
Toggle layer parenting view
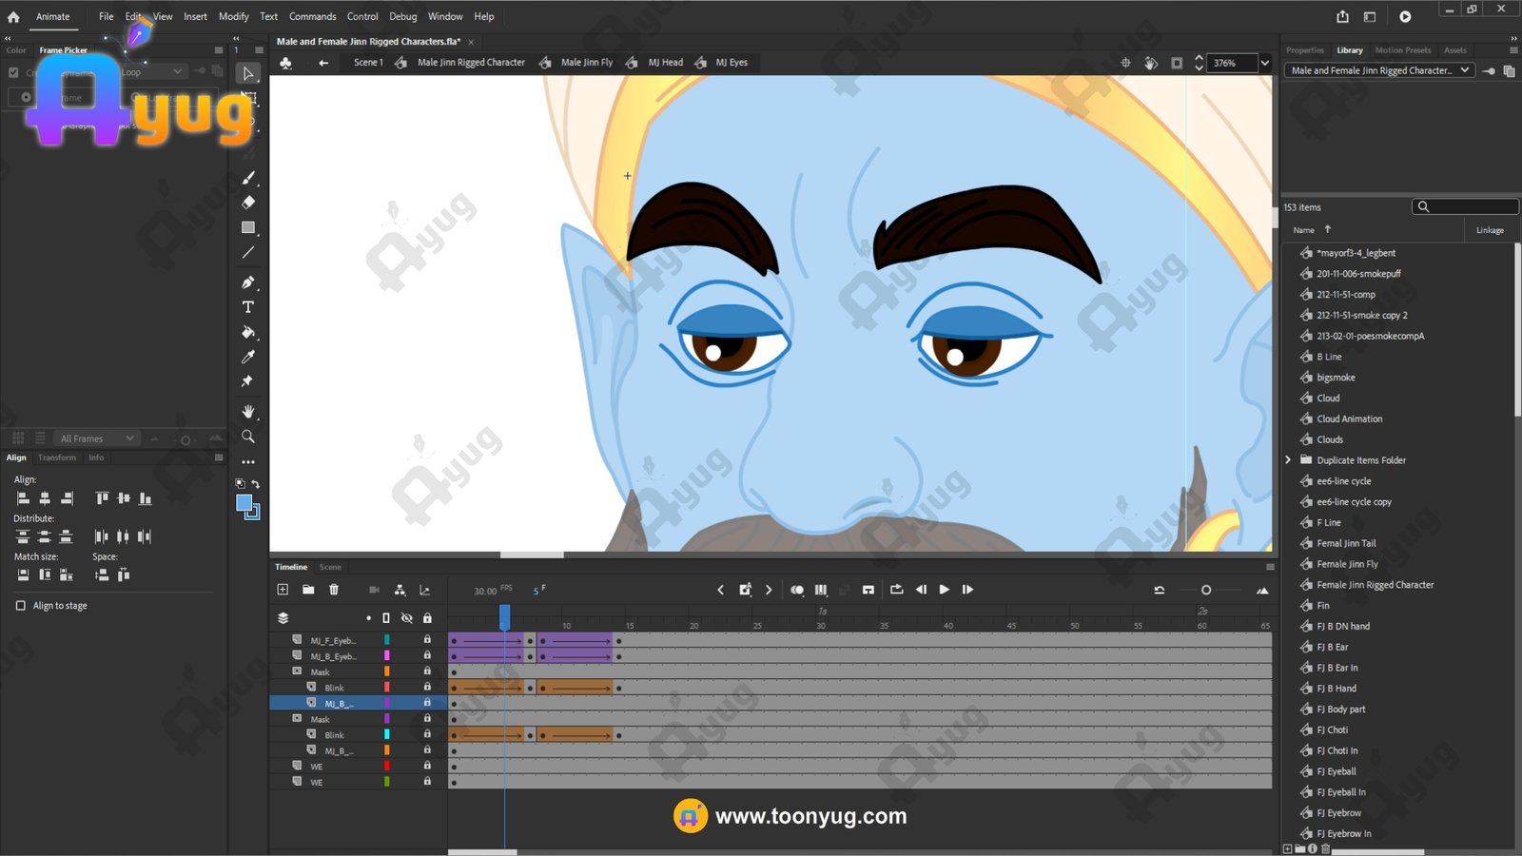[400, 590]
